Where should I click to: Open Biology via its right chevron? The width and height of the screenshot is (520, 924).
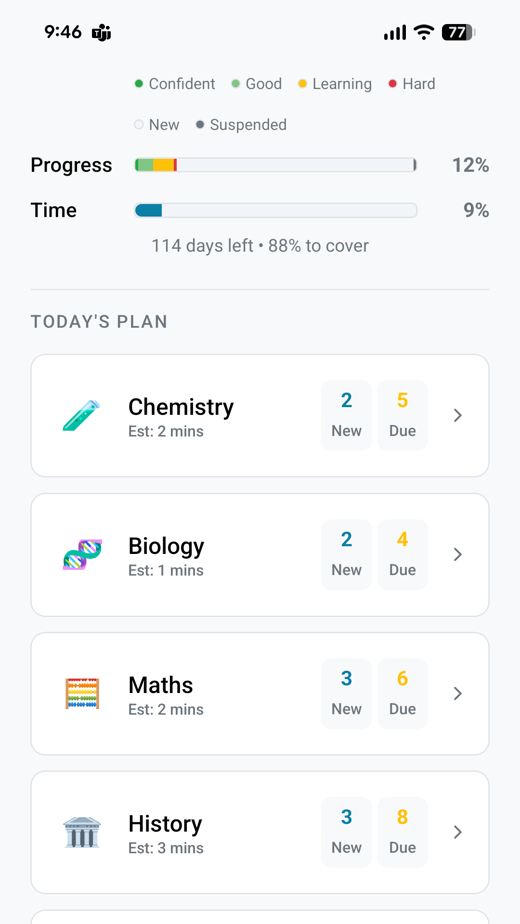point(458,554)
